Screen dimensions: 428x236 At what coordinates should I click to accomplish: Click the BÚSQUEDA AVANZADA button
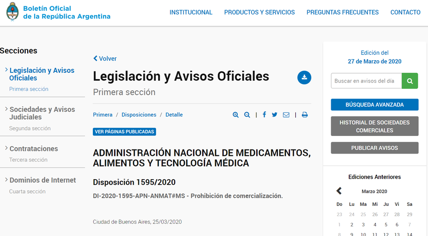374,105
